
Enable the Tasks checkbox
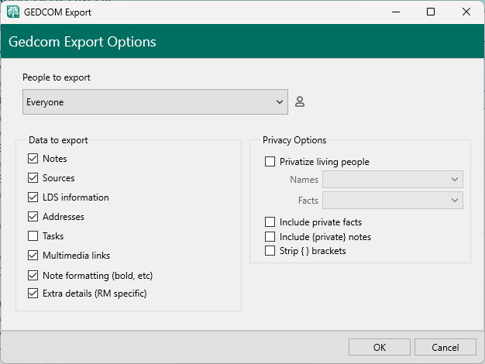[x=33, y=236]
